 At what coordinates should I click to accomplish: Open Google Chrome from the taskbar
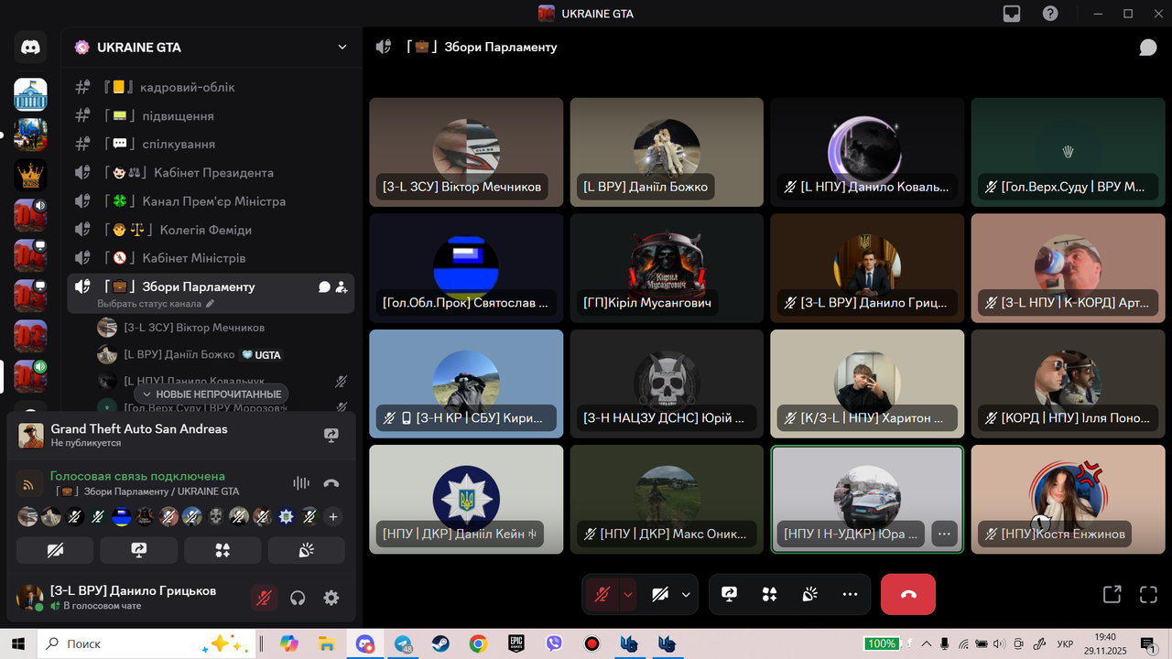(x=478, y=643)
